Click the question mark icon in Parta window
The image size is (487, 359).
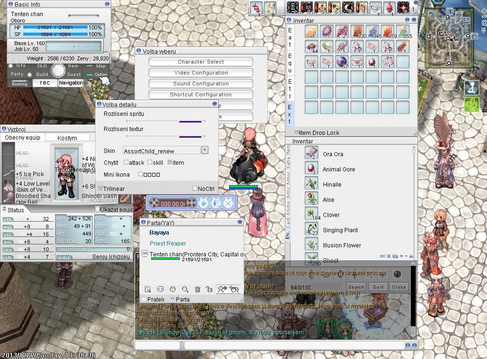click(173, 289)
